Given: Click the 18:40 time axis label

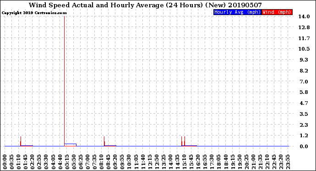Looking at the screenshot, I should (x=226, y=162).
